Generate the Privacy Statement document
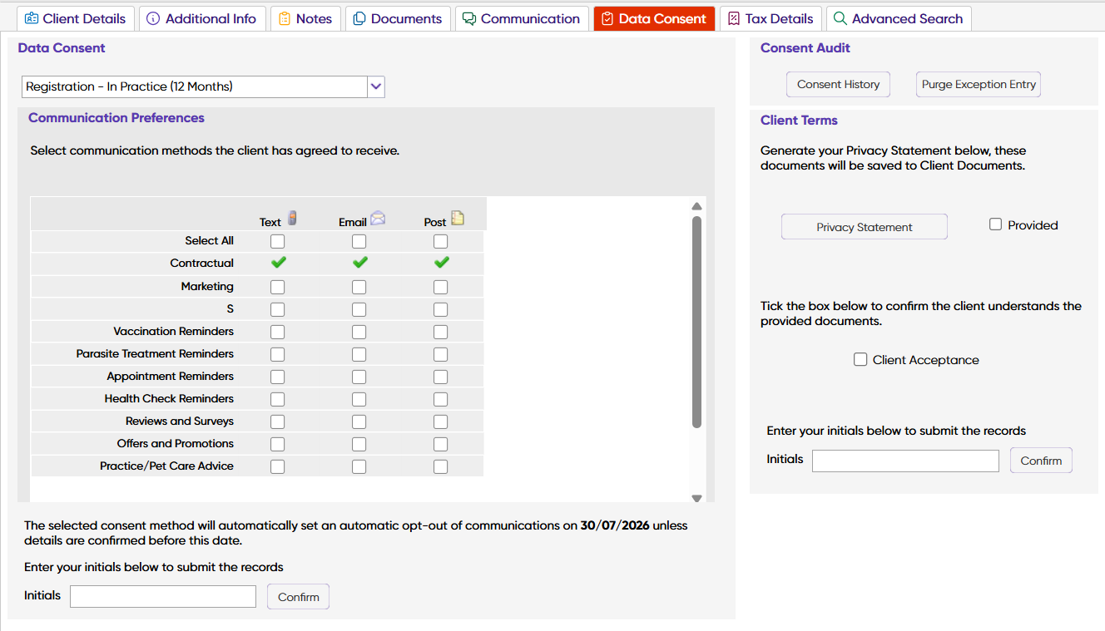 click(x=864, y=227)
